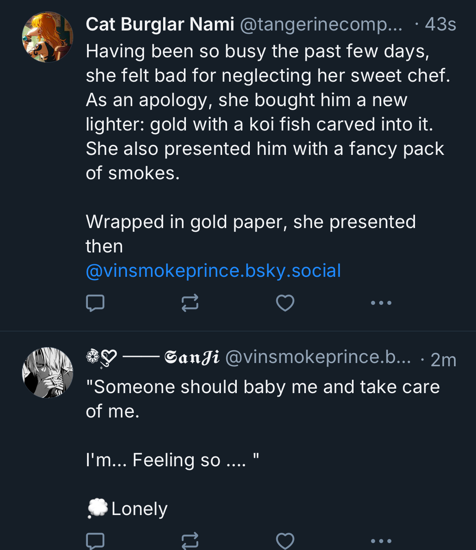
Task: Reply to Sanji's lonely post
Action: (95, 541)
